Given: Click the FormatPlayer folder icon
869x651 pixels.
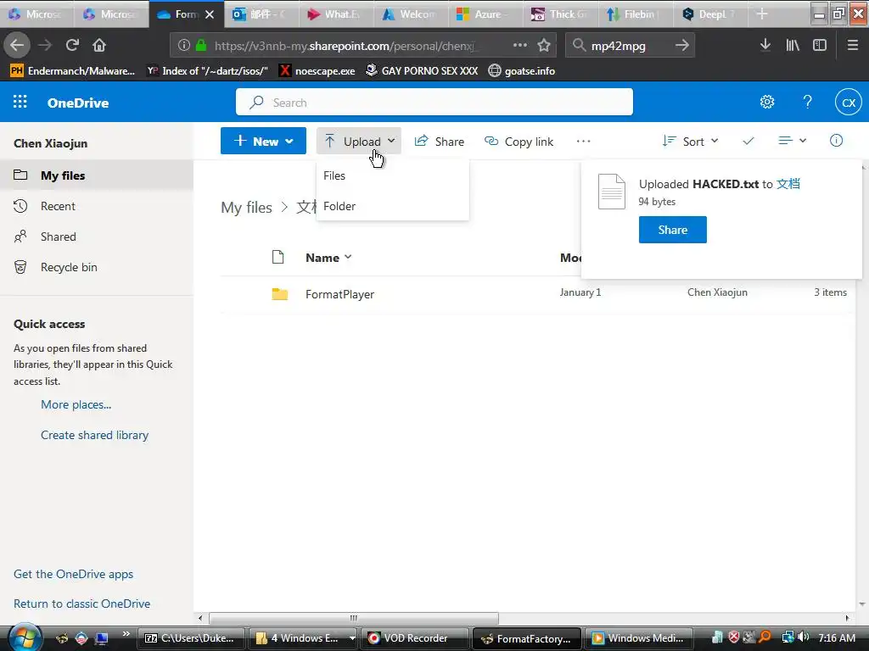Looking at the screenshot, I should (x=279, y=294).
